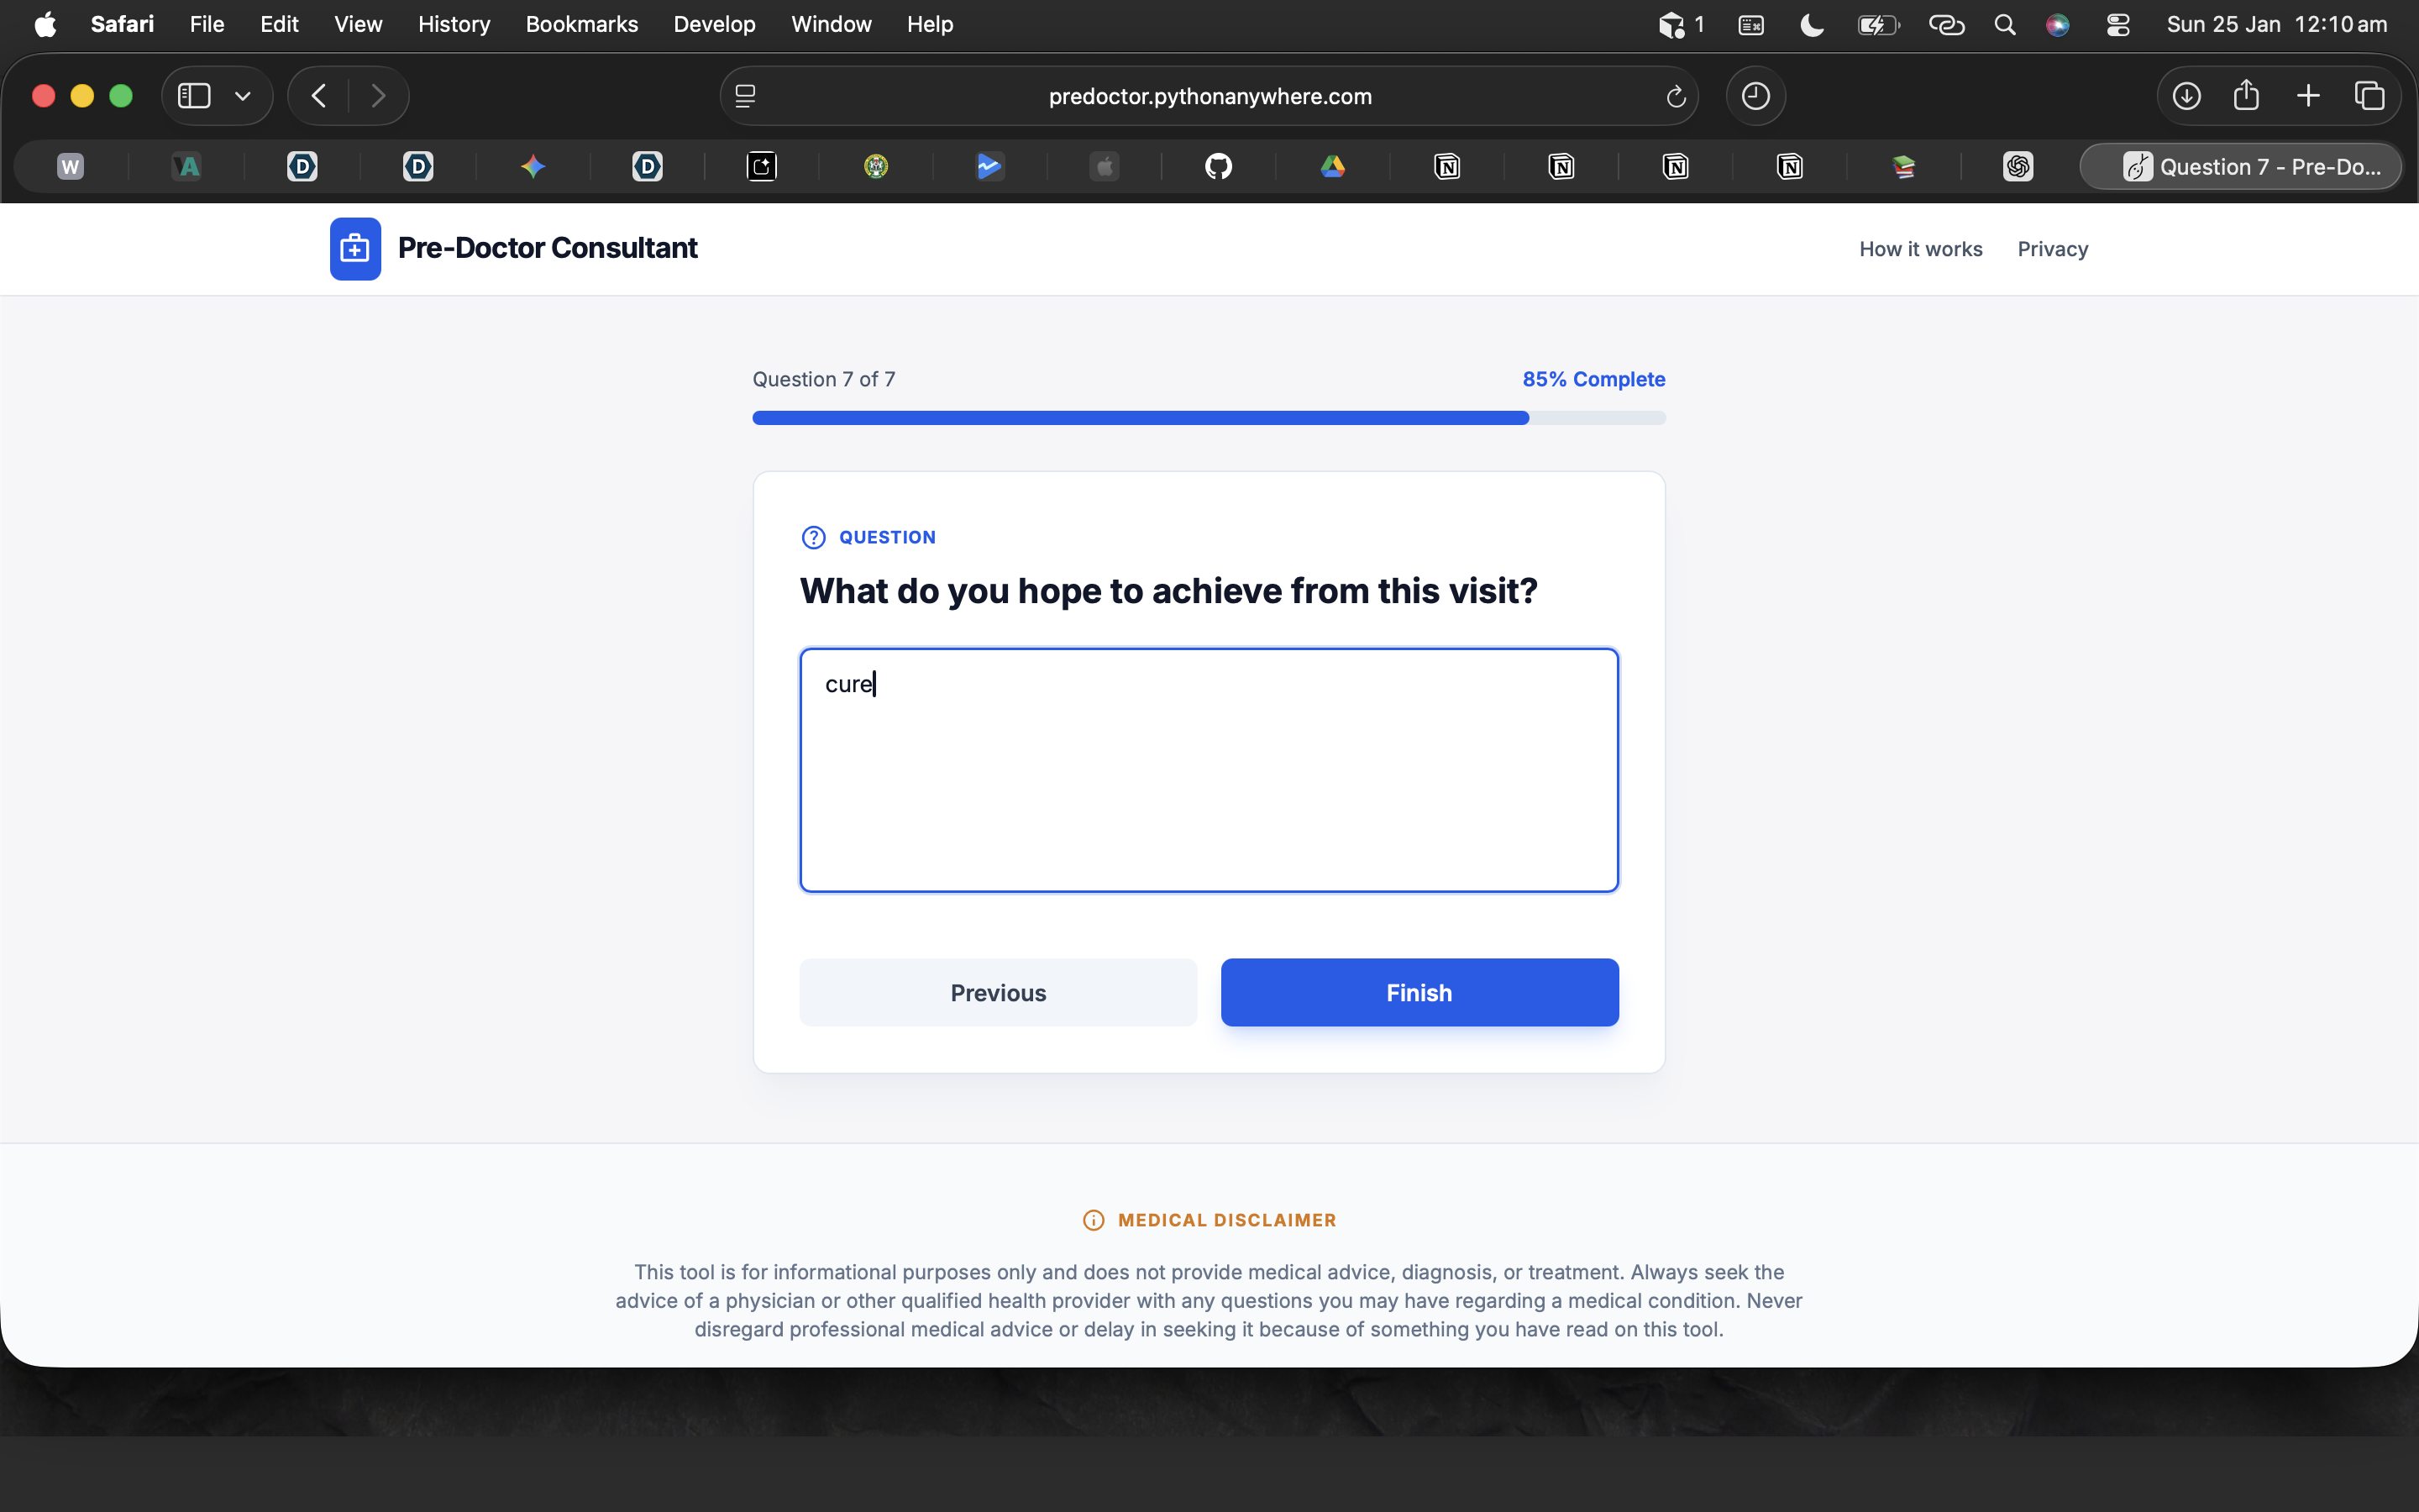Toggle Focus mode moon icon in menu bar
The width and height of the screenshot is (2419, 1512).
(x=1811, y=25)
